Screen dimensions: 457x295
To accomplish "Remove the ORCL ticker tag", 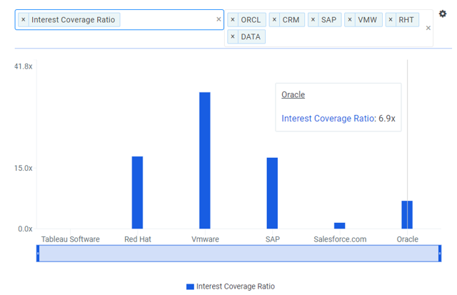I will click(233, 20).
